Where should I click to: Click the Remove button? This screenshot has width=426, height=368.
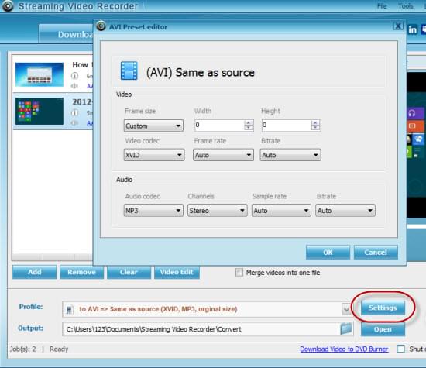(82, 272)
